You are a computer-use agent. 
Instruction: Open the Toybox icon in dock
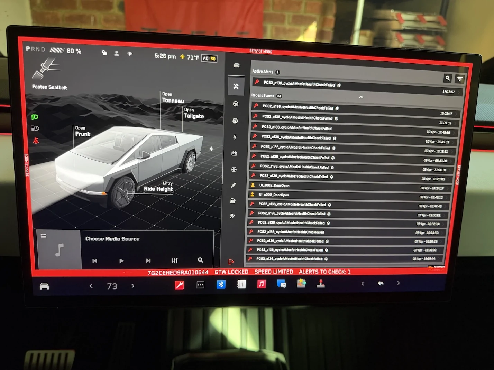click(x=301, y=284)
